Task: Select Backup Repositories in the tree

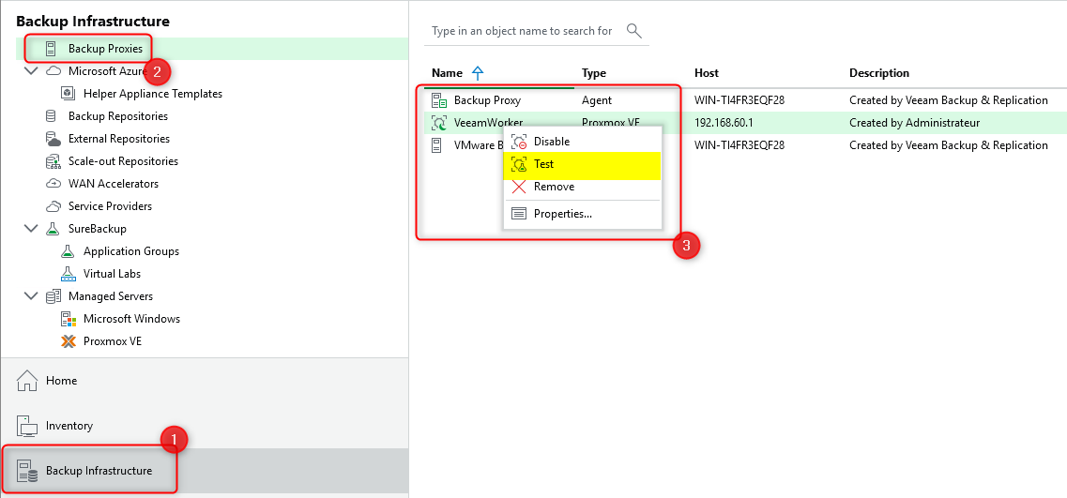Action: click(x=117, y=116)
